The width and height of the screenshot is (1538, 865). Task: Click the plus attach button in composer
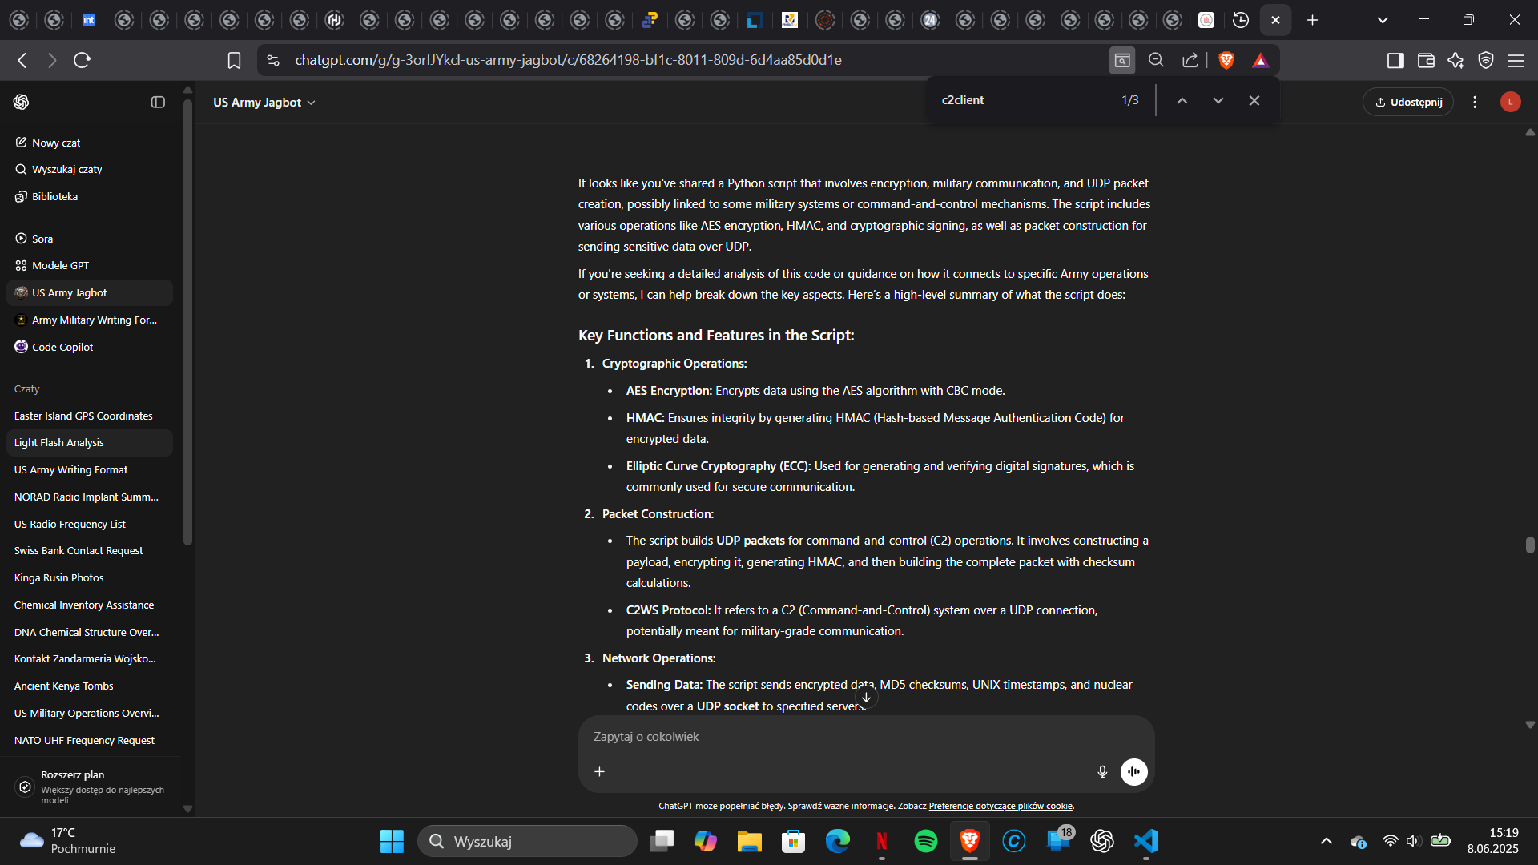pos(599,771)
